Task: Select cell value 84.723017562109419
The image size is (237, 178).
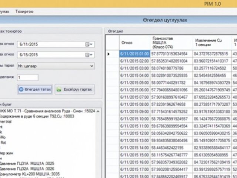Action: tap(212, 162)
